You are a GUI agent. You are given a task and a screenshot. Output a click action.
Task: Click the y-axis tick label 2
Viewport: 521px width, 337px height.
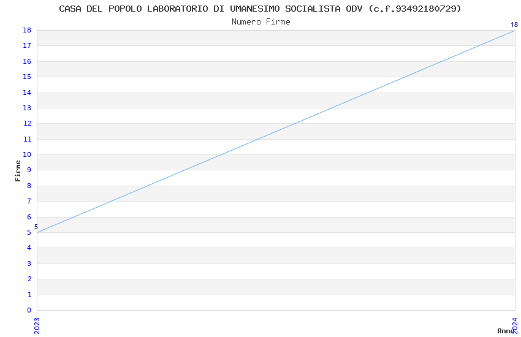coord(29,279)
